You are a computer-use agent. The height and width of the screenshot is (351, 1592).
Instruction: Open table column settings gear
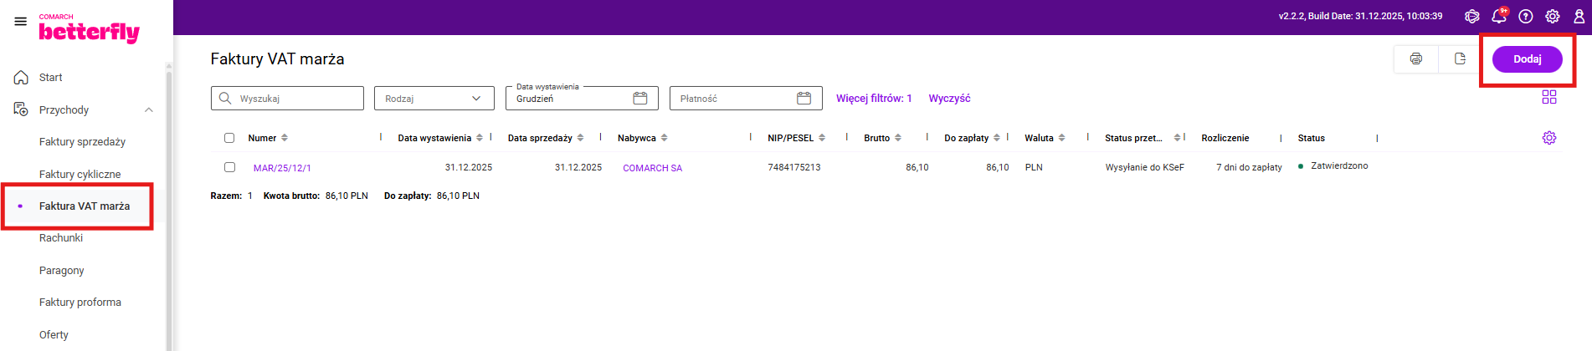click(x=1549, y=138)
